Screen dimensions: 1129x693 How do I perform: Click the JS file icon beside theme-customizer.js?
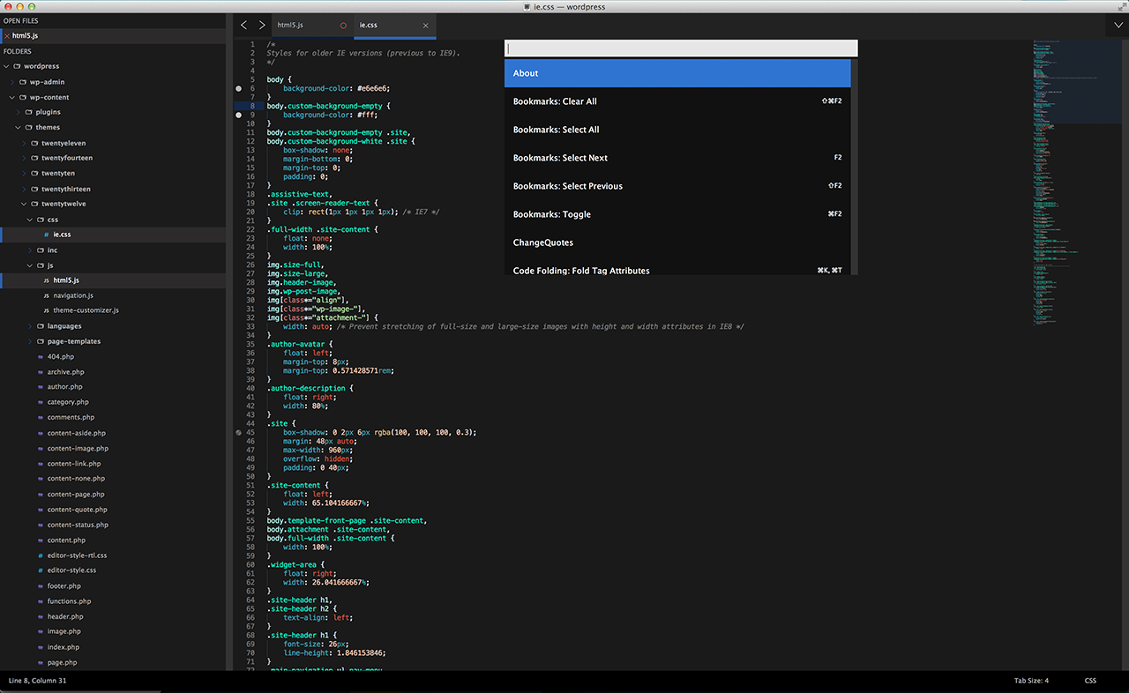[46, 309]
